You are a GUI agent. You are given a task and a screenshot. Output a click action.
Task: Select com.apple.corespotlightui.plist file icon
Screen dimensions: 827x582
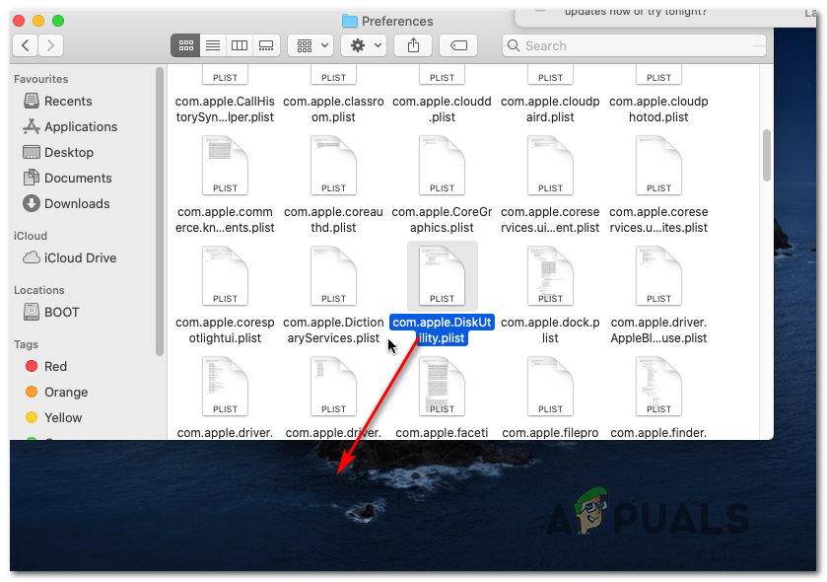[x=225, y=276]
